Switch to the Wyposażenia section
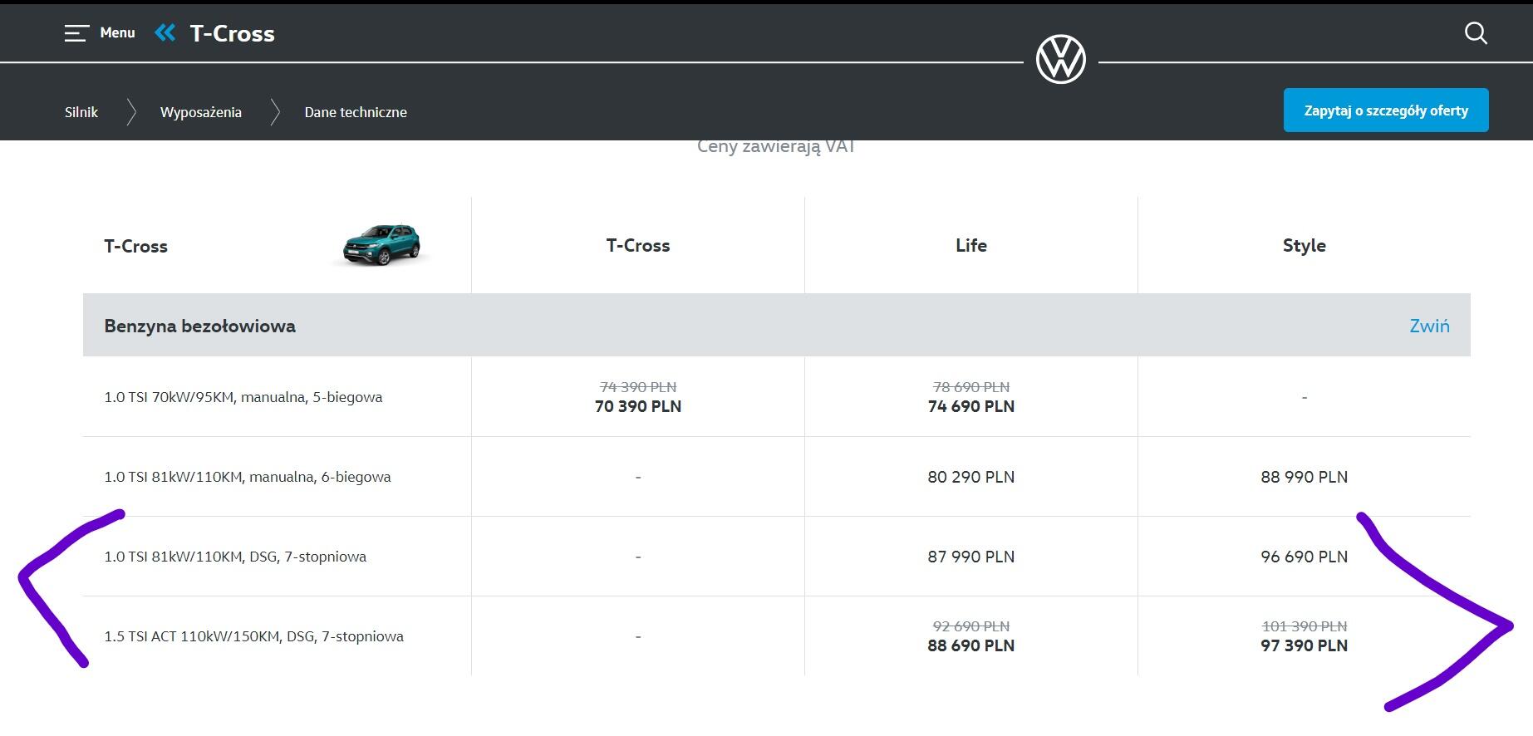 coord(201,112)
